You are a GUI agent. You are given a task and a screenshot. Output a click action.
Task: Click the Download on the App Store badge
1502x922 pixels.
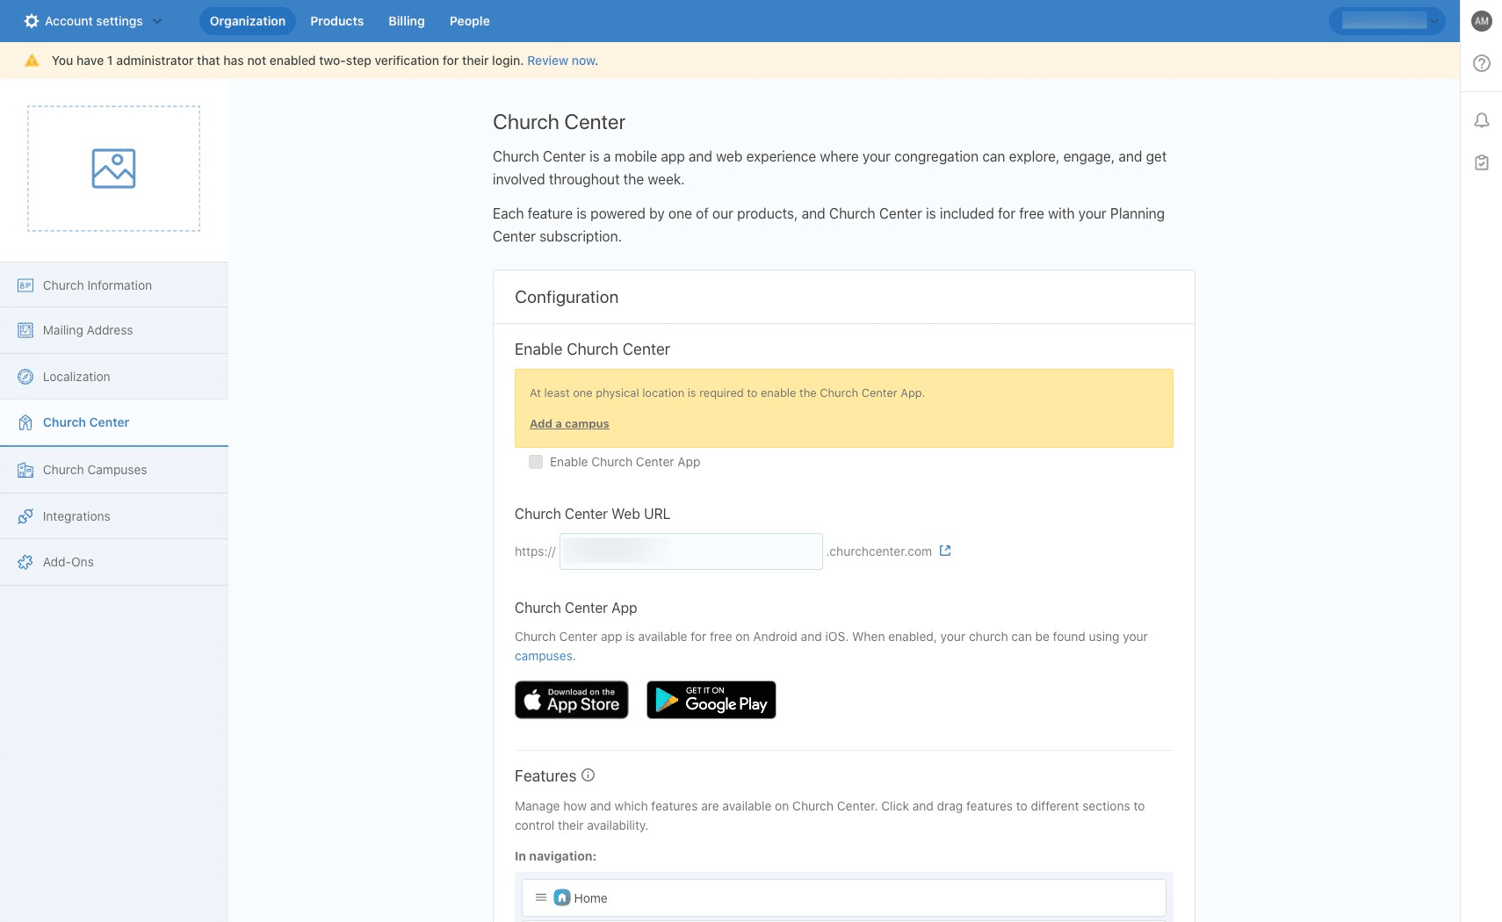coord(572,700)
